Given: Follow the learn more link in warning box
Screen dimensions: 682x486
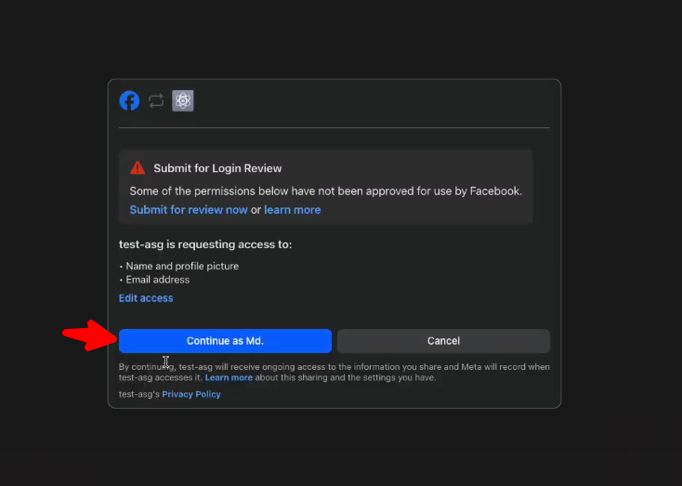Looking at the screenshot, I should point(292,210).
